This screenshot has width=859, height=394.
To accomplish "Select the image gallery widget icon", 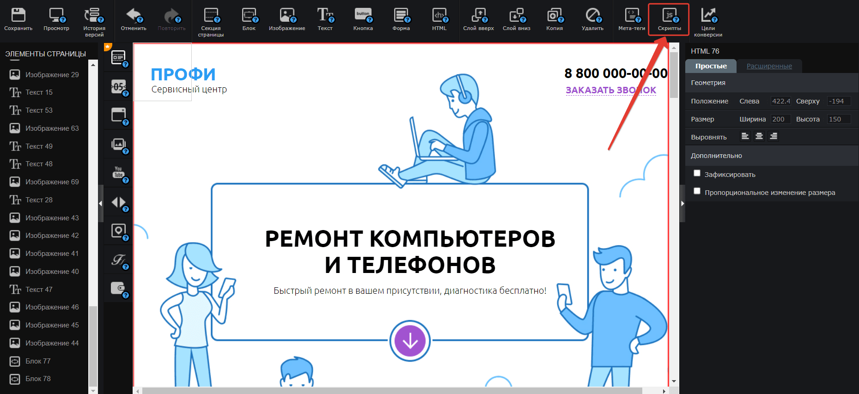I will click(x=119, y=144).
